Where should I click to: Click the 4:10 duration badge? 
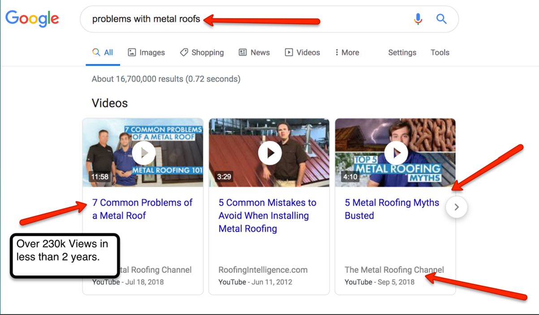[350, 176]
